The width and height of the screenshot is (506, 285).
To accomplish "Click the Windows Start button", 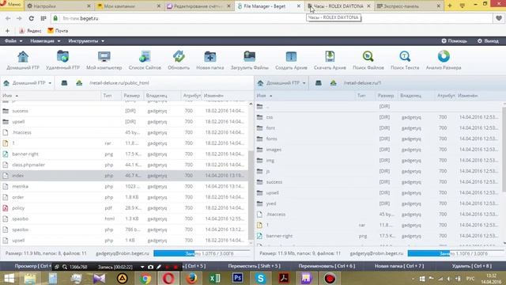I will pyautogui.click(x=9, y=278).
